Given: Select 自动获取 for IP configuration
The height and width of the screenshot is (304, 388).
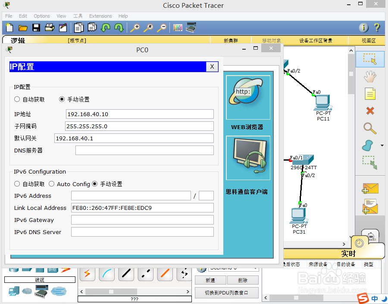Looking at the screenshot, I should click(x=17, y=99).
